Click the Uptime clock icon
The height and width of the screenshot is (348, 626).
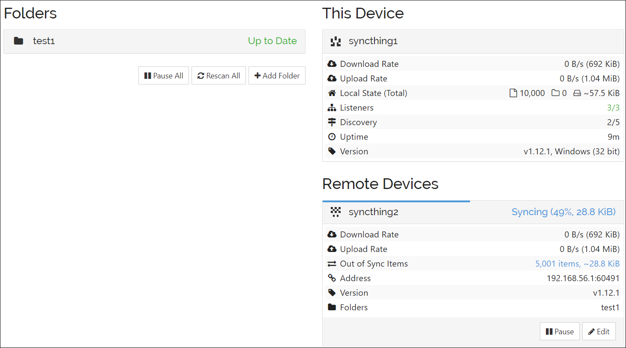332,136
